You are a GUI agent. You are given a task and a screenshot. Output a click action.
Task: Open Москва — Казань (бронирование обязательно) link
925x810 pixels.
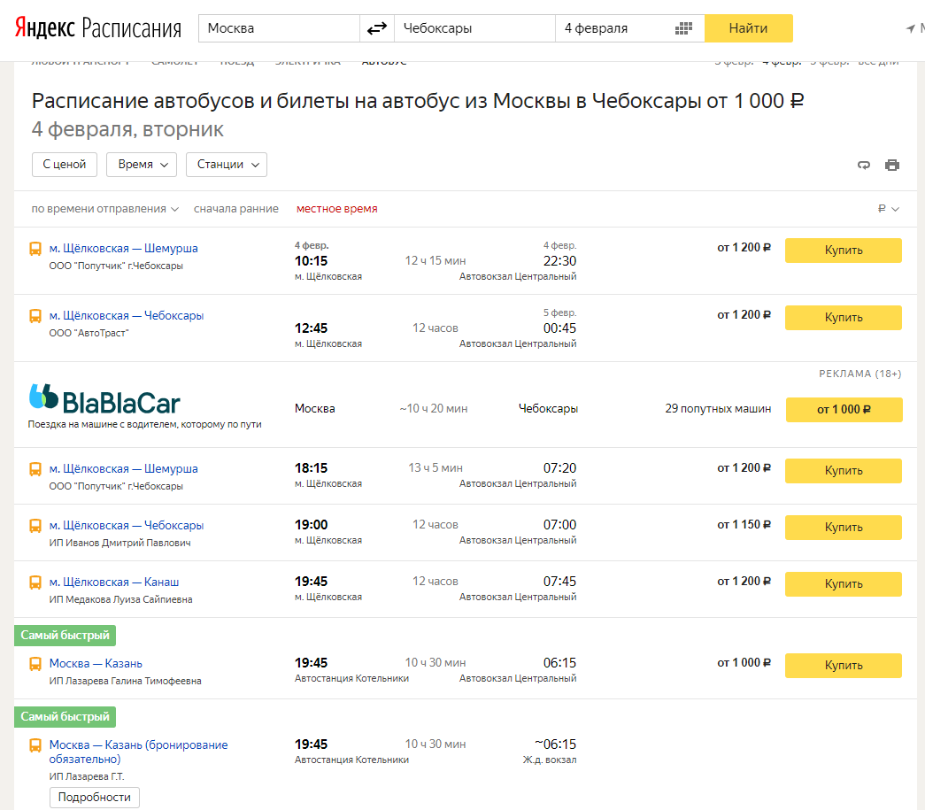pyautogui.click(x=138, y=752)
